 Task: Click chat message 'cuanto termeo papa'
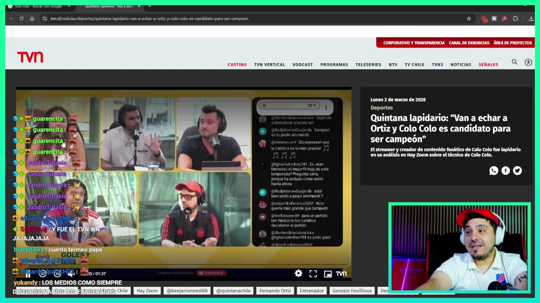click(75, 250)
